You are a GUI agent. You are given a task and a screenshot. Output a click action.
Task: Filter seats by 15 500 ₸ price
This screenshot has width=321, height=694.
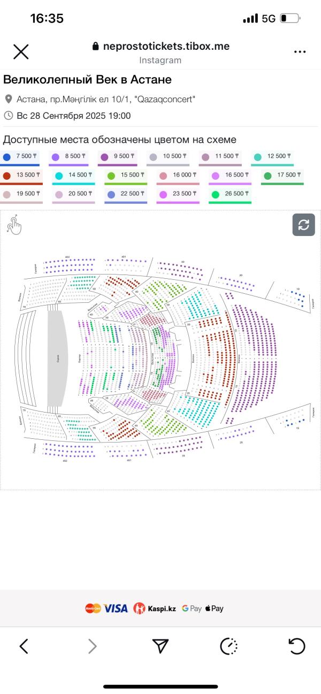[x=126, y=176]
